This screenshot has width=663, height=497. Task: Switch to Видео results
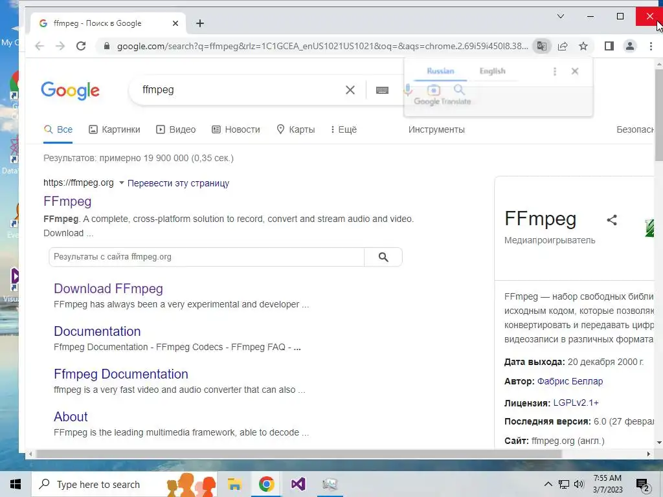[175, 129]
